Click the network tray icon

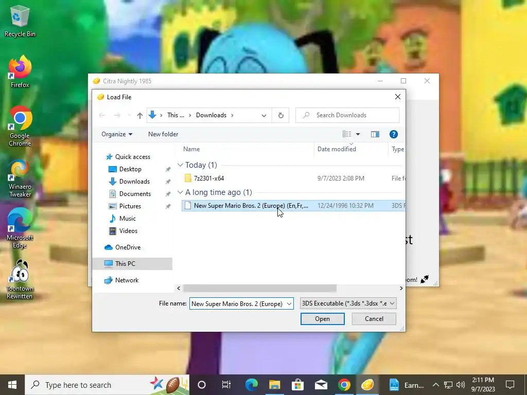coord(448,385)
